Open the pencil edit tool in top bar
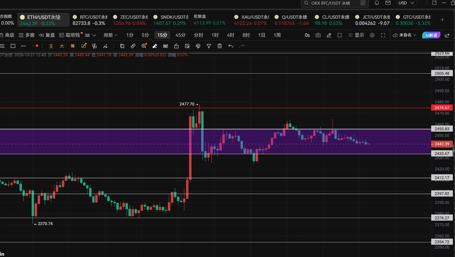The height and width of the screenshot is (257, 455). coord(329,35)
